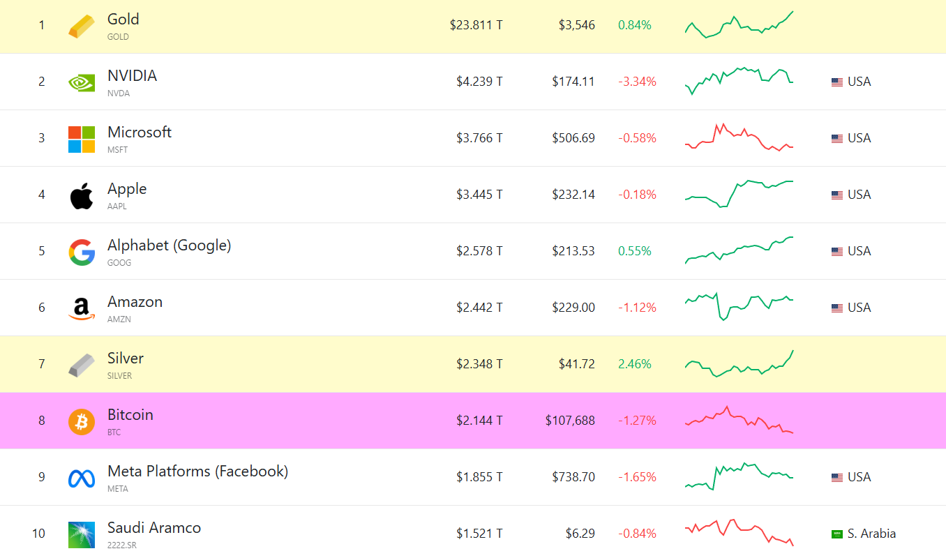Click the Silver bar icon

82,365
